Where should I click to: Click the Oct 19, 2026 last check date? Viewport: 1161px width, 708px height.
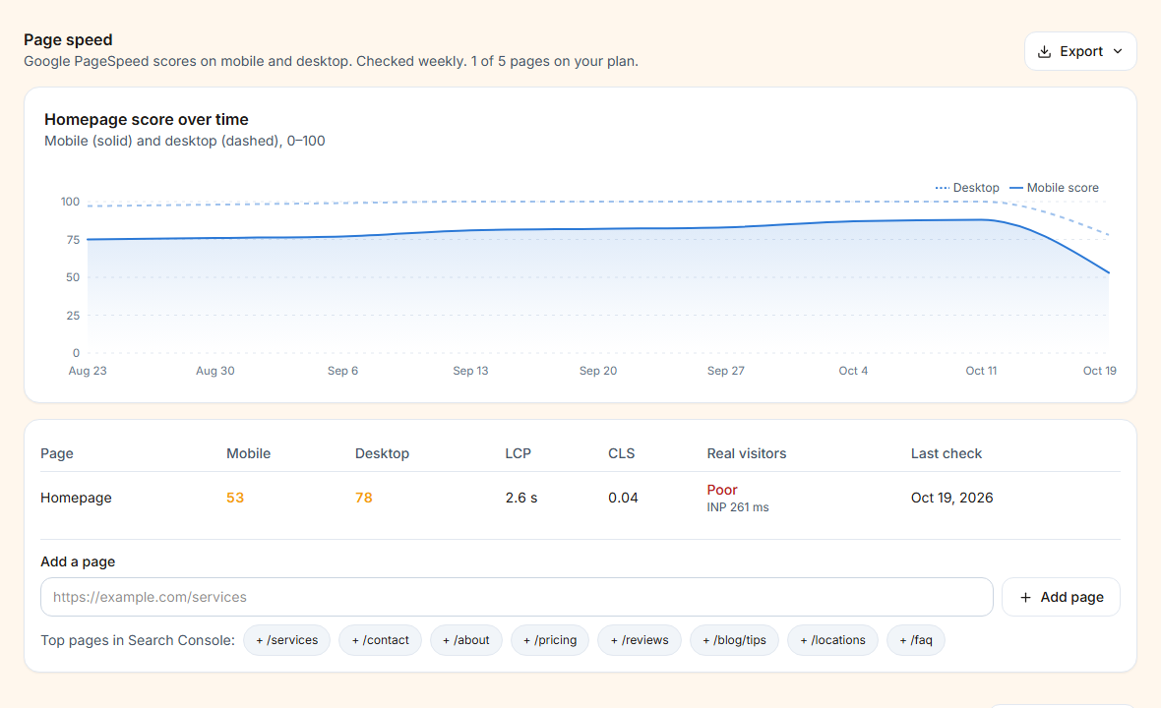pyautogui.click(x=951, y=498)
